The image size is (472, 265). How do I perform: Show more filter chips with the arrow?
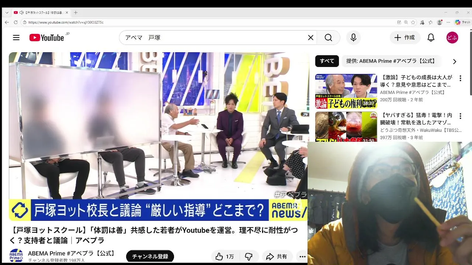point(454,61)
